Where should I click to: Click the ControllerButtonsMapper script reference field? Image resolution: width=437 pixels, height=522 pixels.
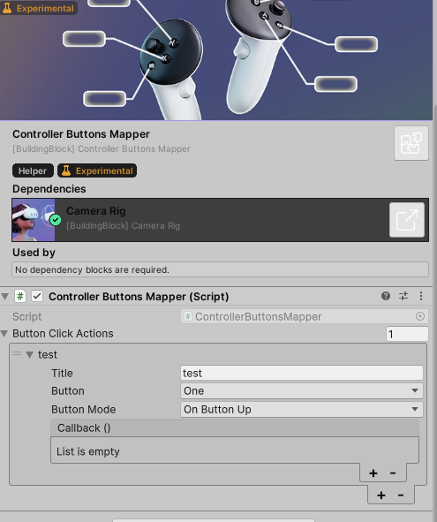click(x=305, y=316)
